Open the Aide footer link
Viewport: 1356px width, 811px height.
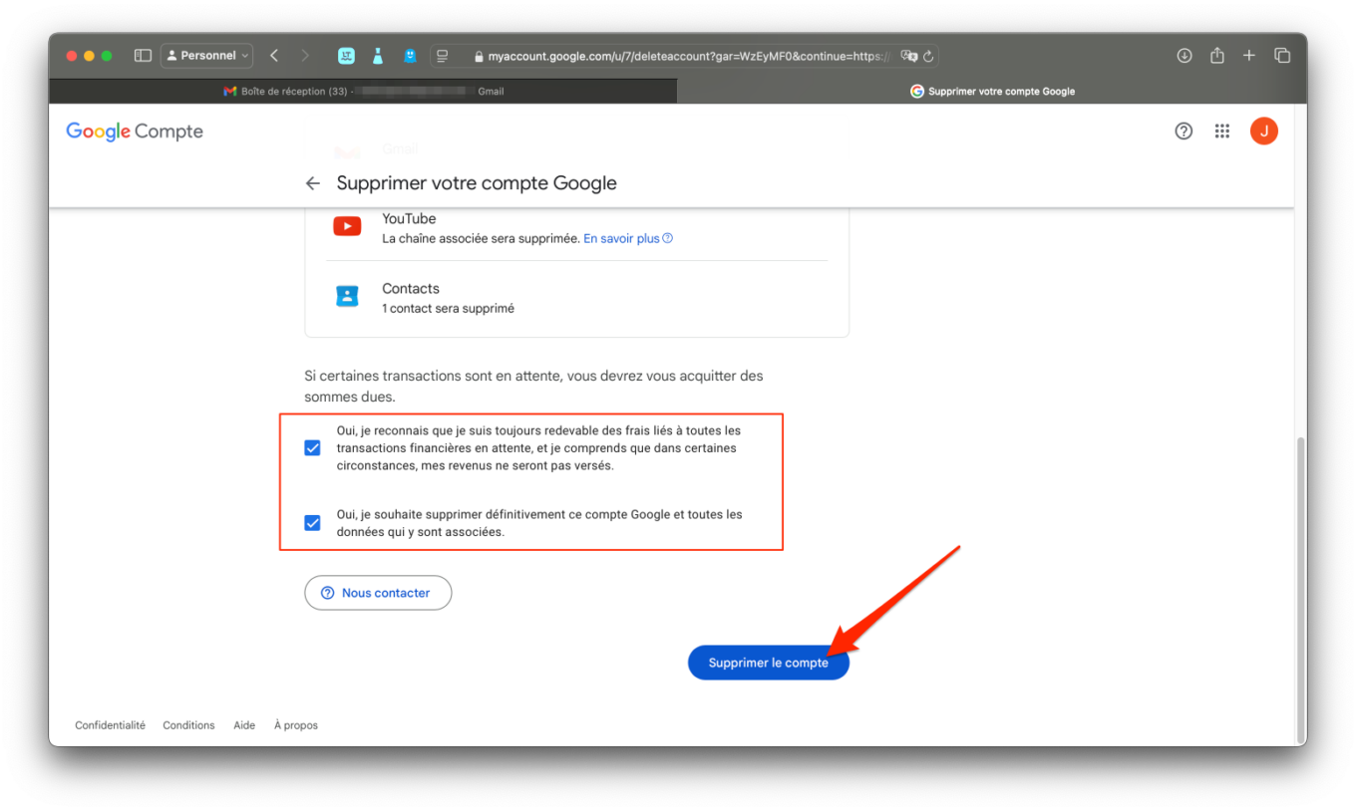(x=244, y=725)
